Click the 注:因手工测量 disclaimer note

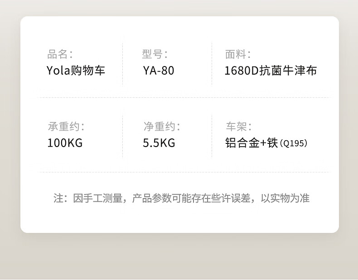[181, 198]
